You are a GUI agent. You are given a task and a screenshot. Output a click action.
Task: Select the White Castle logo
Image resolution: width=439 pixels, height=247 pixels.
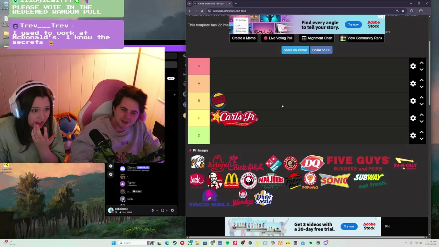263,198
